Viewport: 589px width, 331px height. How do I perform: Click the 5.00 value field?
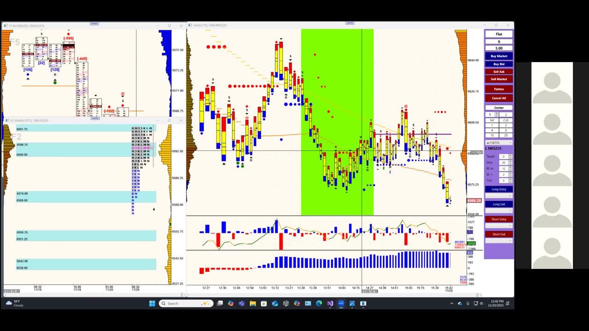499,48
